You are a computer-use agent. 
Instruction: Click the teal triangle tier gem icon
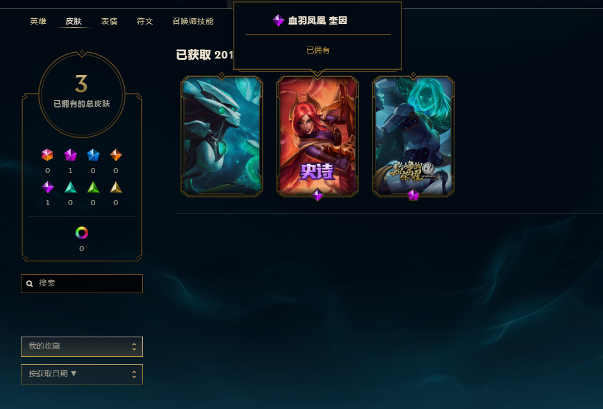tap(71, 187)
